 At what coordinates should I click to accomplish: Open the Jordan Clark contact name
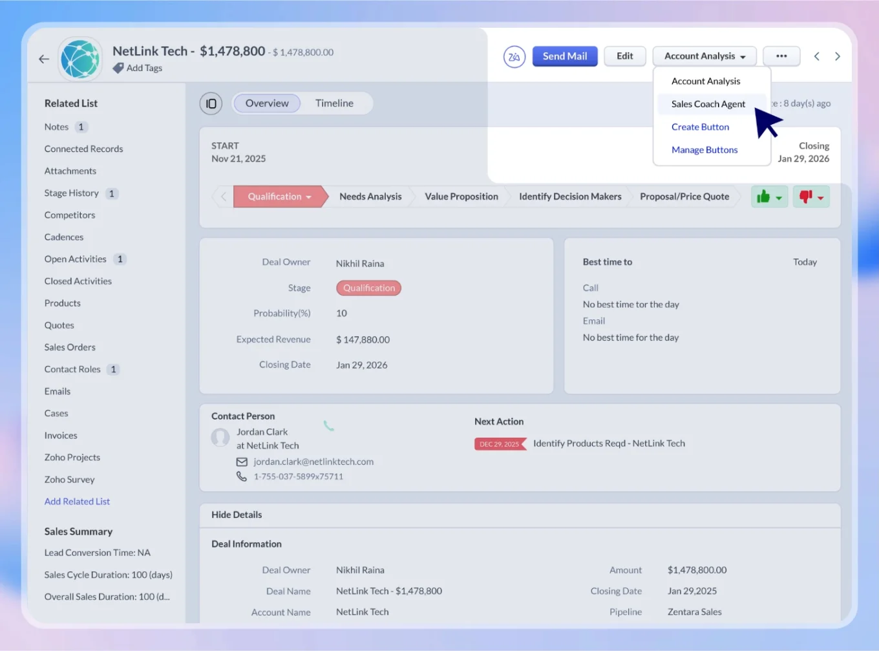[262, 432]
